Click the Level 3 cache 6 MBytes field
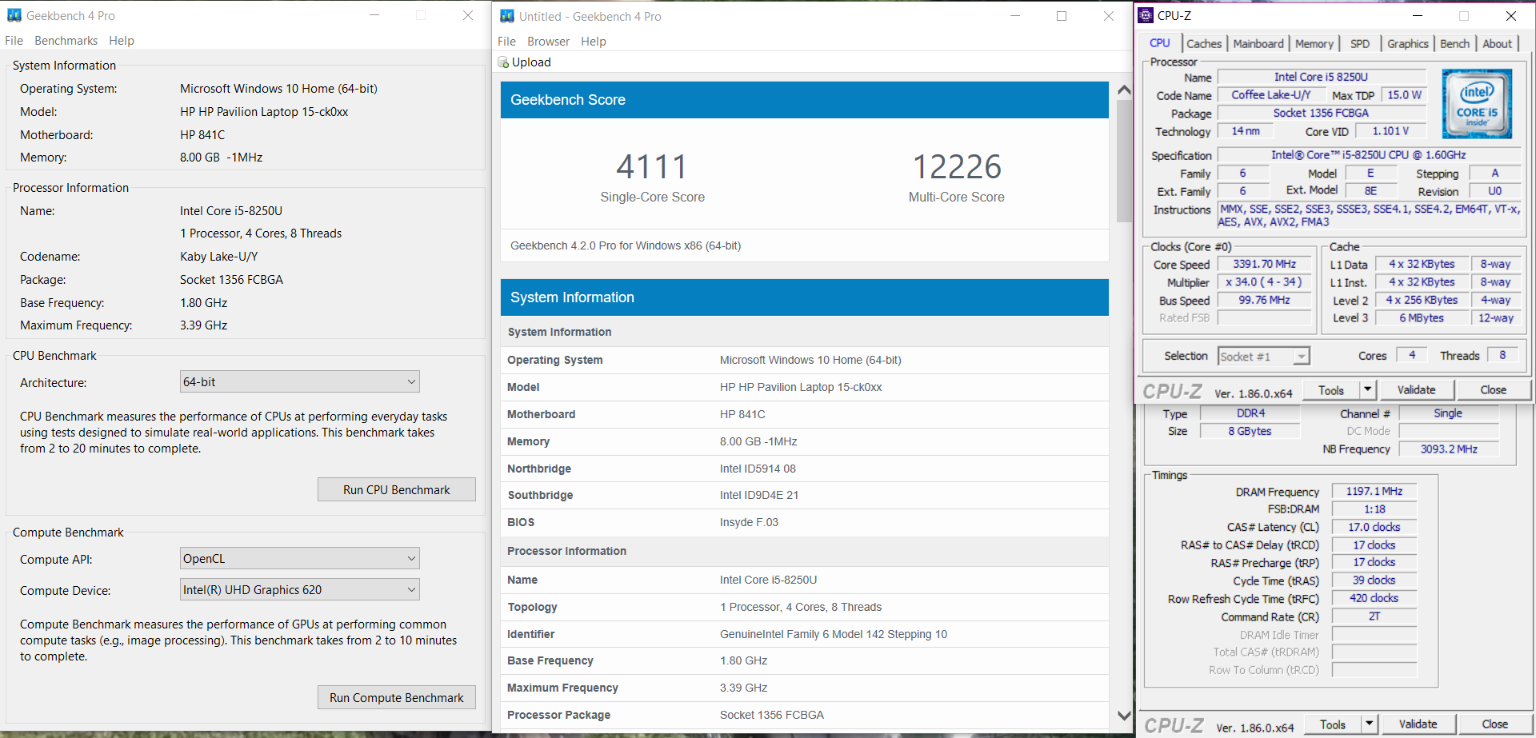 tap(1422, 318)
